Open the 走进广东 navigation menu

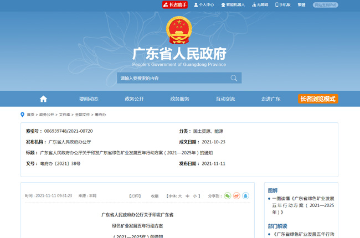(x=271, y=99)
